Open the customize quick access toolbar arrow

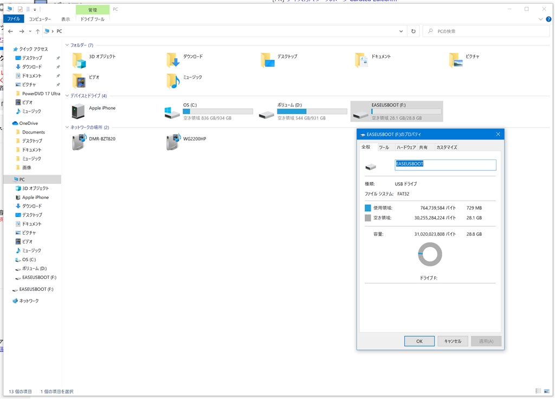(x=35, y=10)
